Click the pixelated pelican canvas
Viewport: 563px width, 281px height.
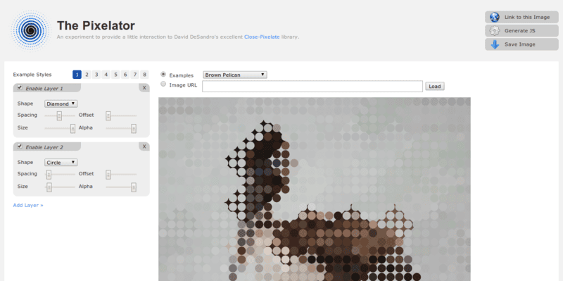315,189
